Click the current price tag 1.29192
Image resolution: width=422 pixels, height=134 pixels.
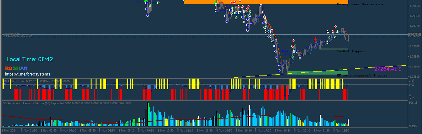[x=414, y=34]
